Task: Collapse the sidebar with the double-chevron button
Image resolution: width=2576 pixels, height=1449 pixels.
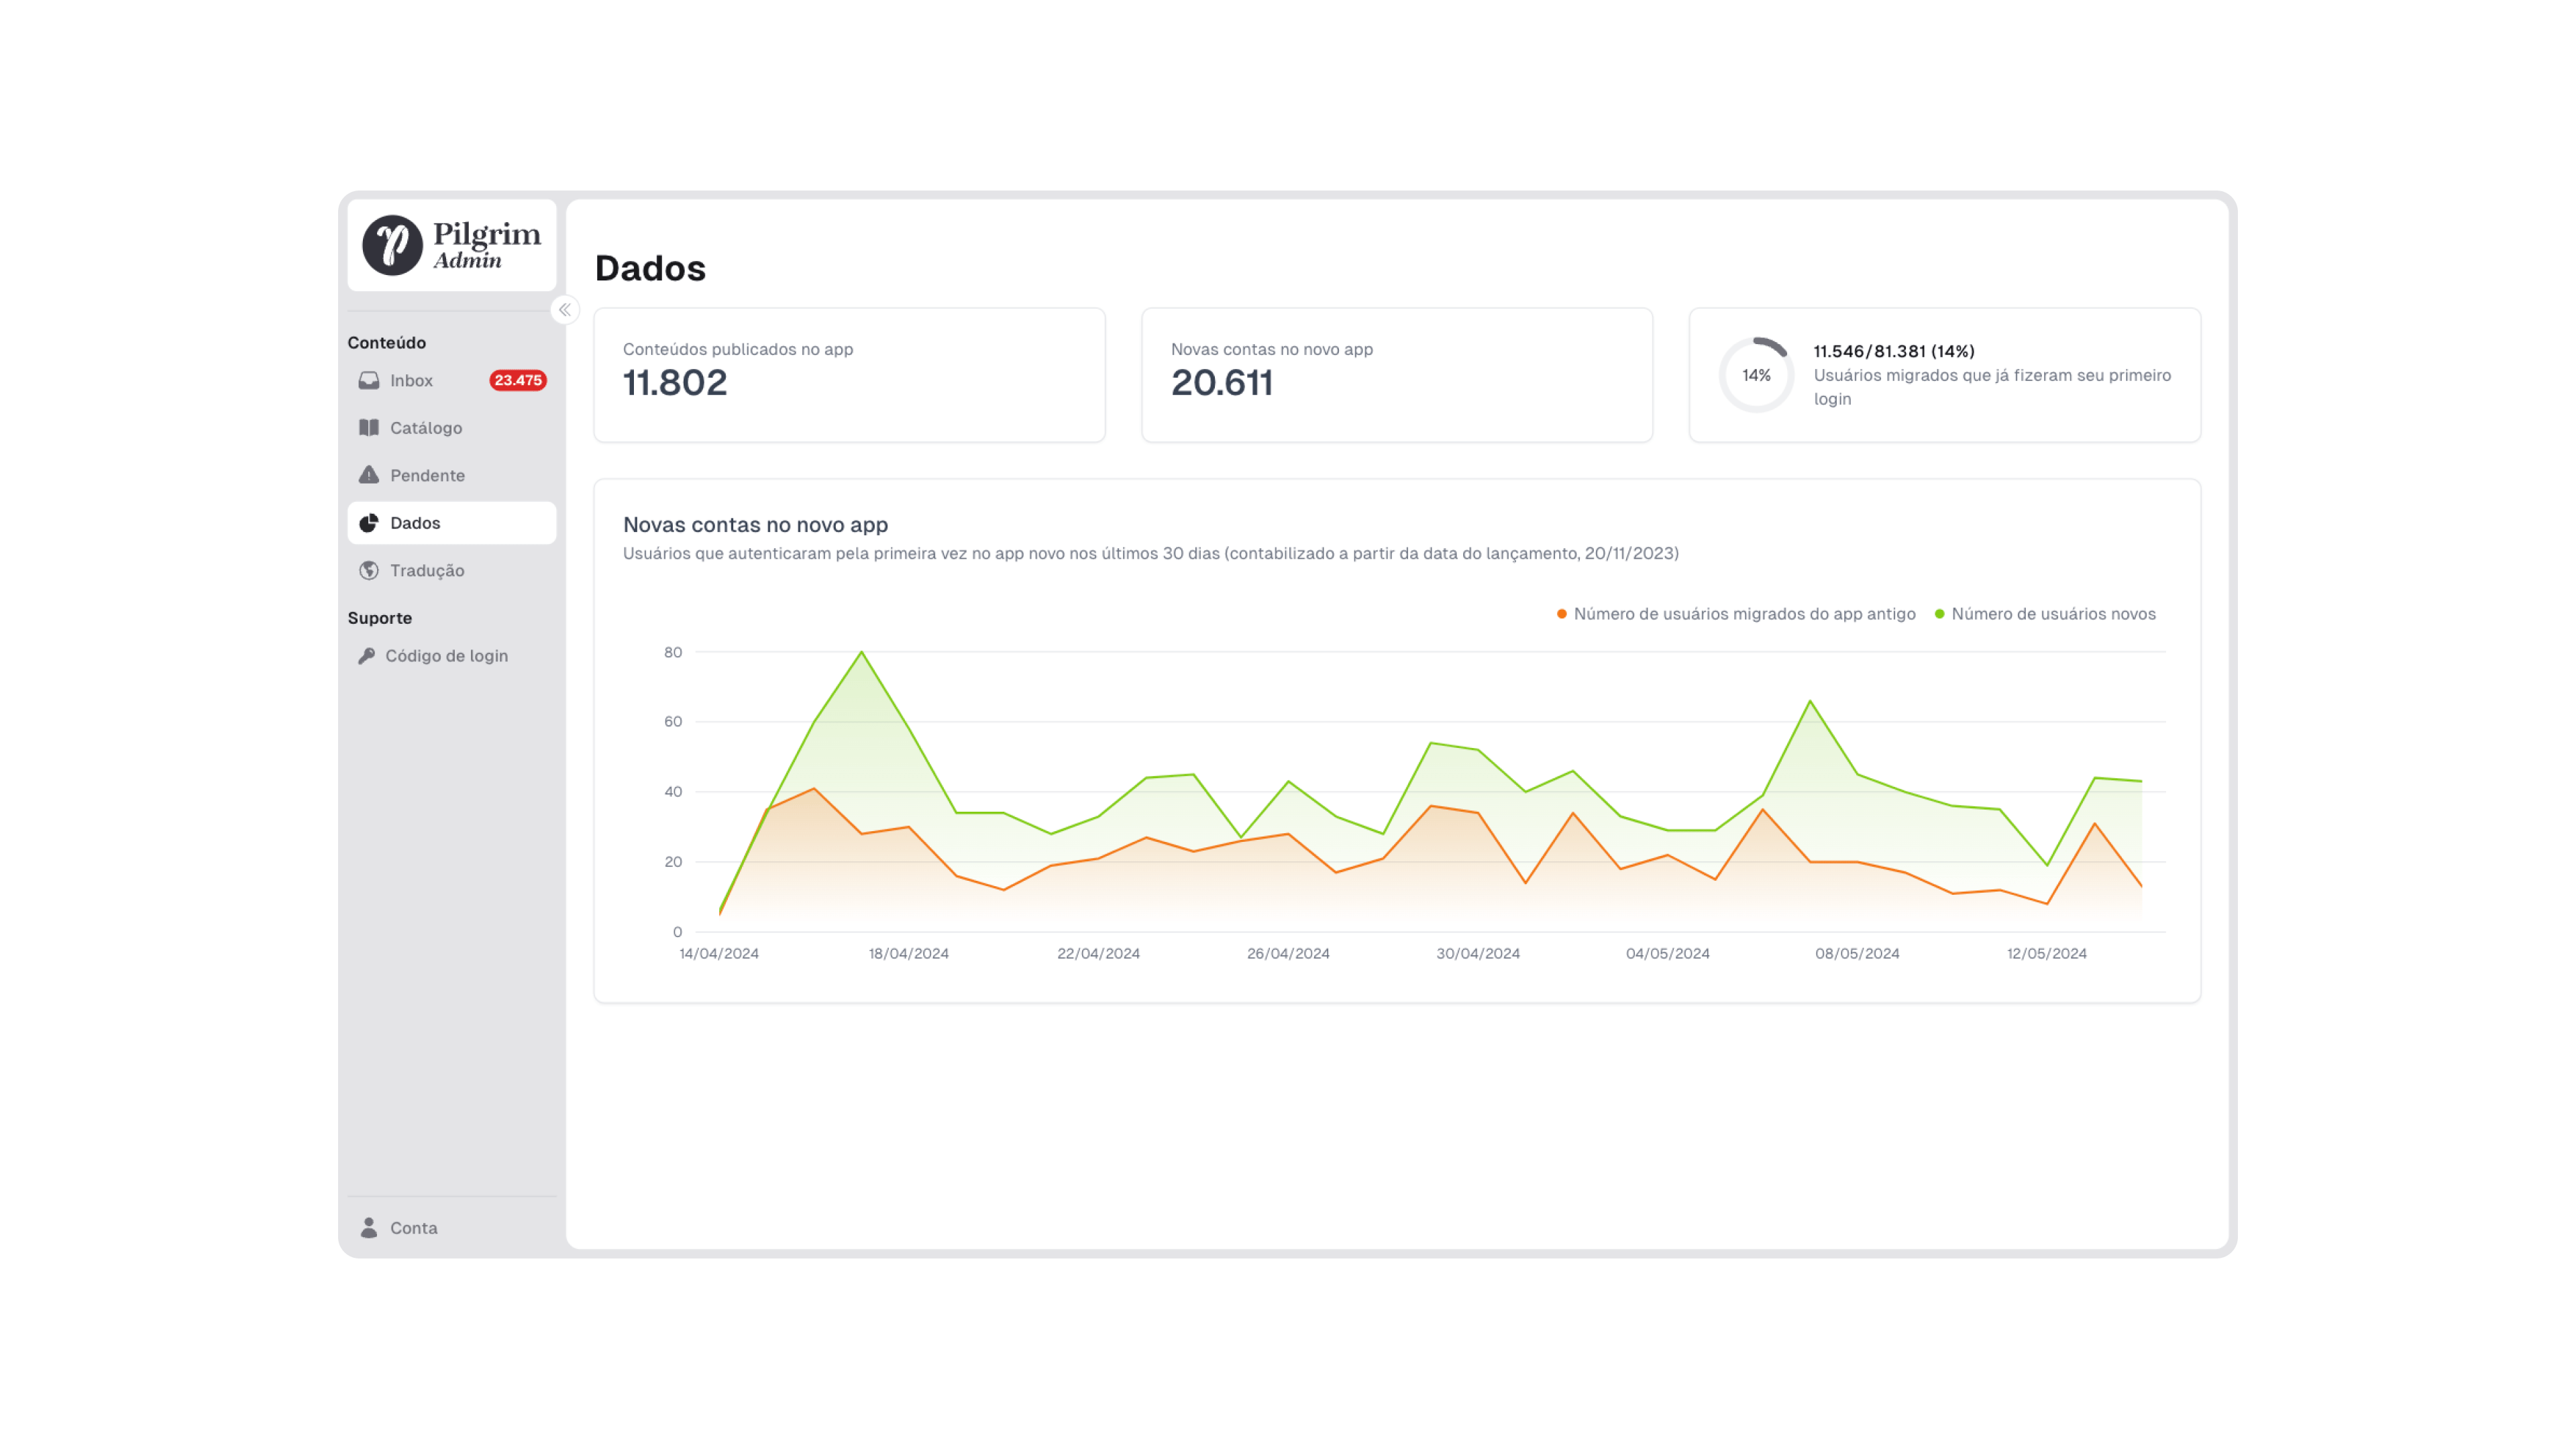Action: click(565, 310)
